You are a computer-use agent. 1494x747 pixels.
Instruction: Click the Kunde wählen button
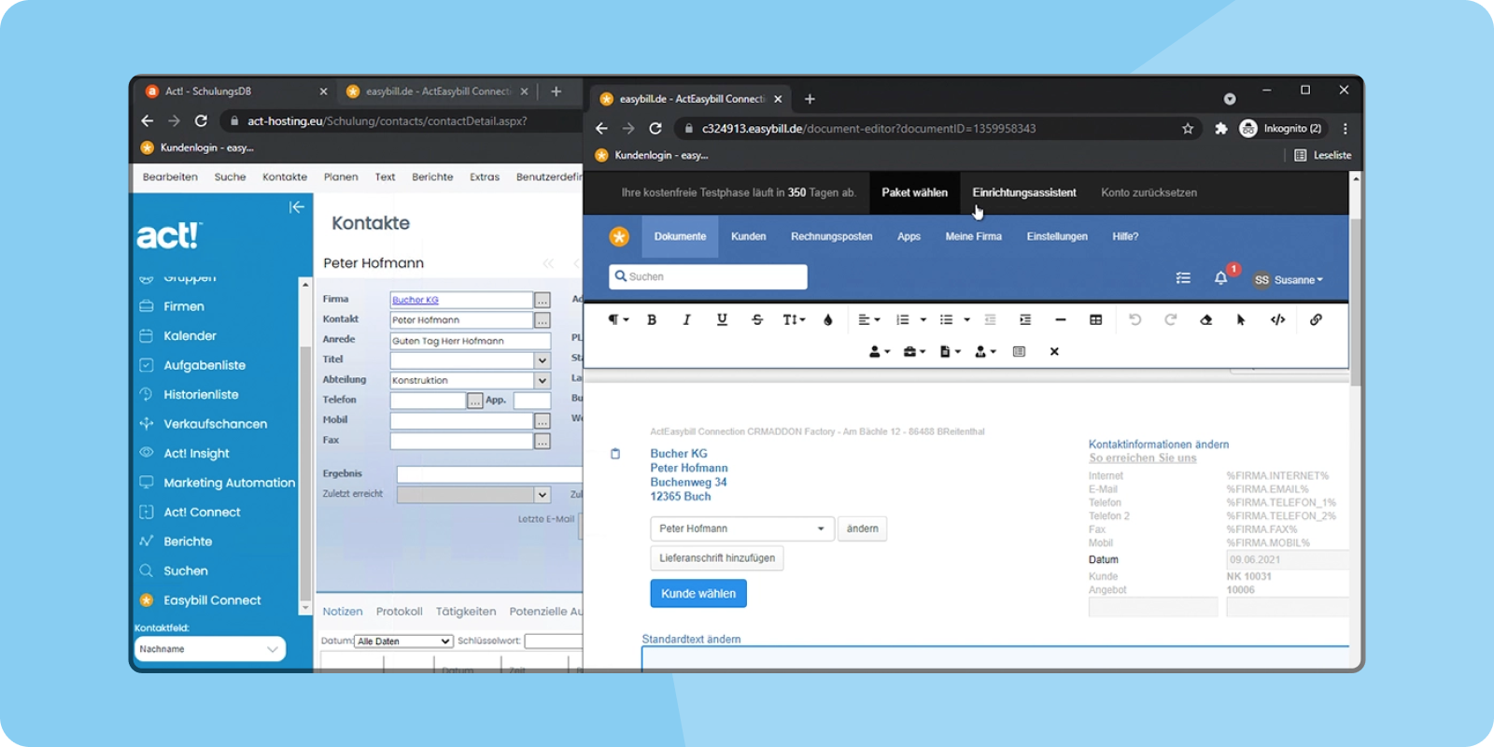coord(698,594)
